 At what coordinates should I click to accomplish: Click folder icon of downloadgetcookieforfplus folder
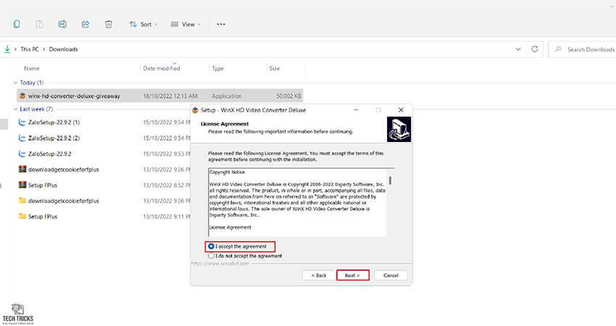coord(22,201)
